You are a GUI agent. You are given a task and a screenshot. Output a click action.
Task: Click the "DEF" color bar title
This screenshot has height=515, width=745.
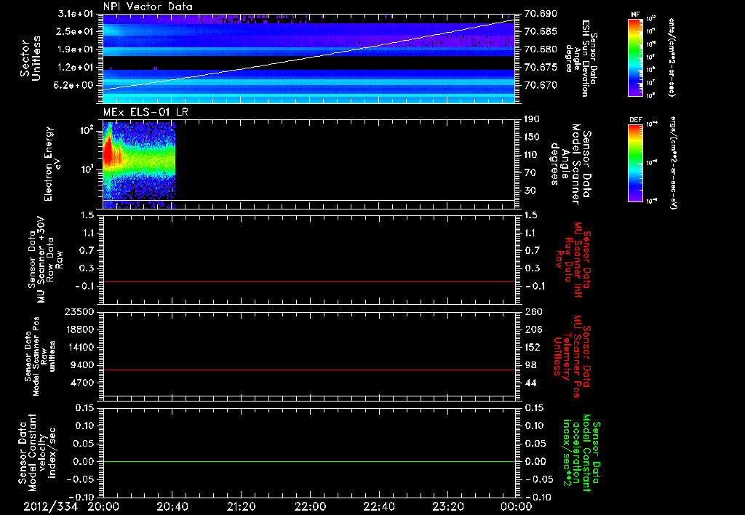[636, 120]
